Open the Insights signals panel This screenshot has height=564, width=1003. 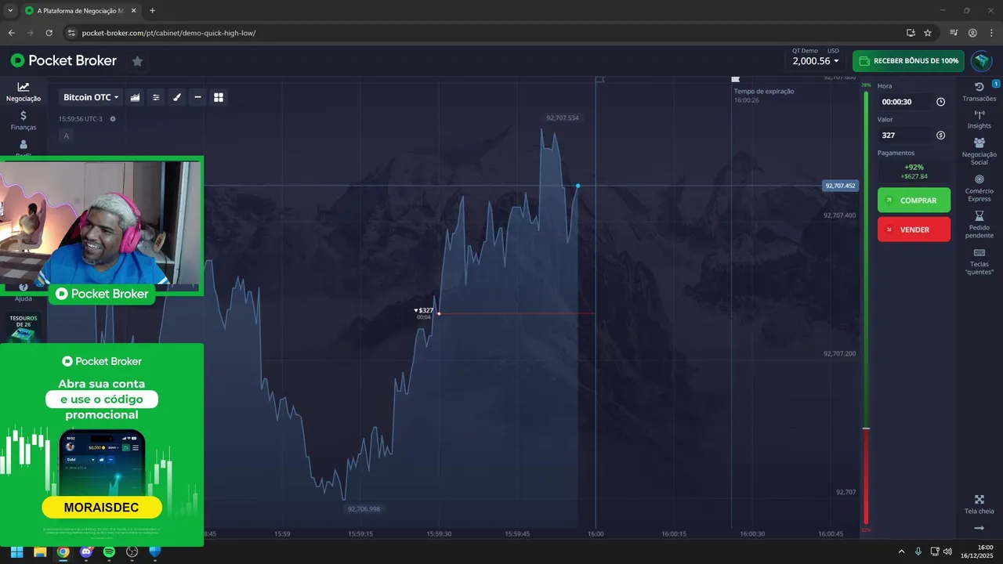point(979,119)
